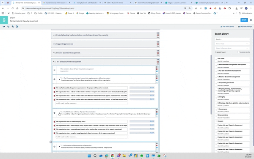The image size is (254, 159).
Task: Duplicate question 7.2 using blue copy icon
Action: pos(157,114)
